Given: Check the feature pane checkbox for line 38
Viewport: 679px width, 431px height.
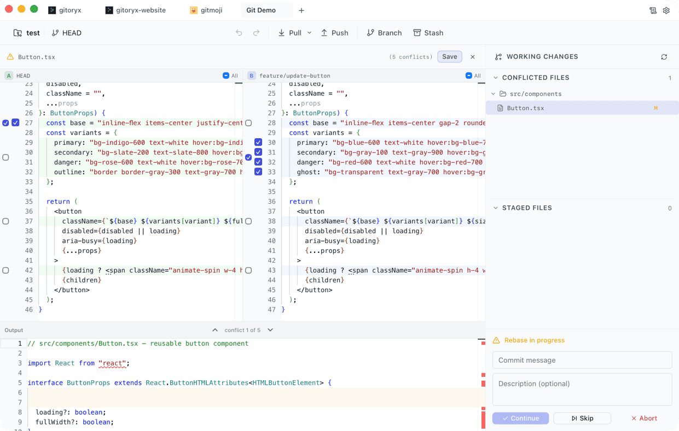Looking at the screenshot, I should point(248,221).
